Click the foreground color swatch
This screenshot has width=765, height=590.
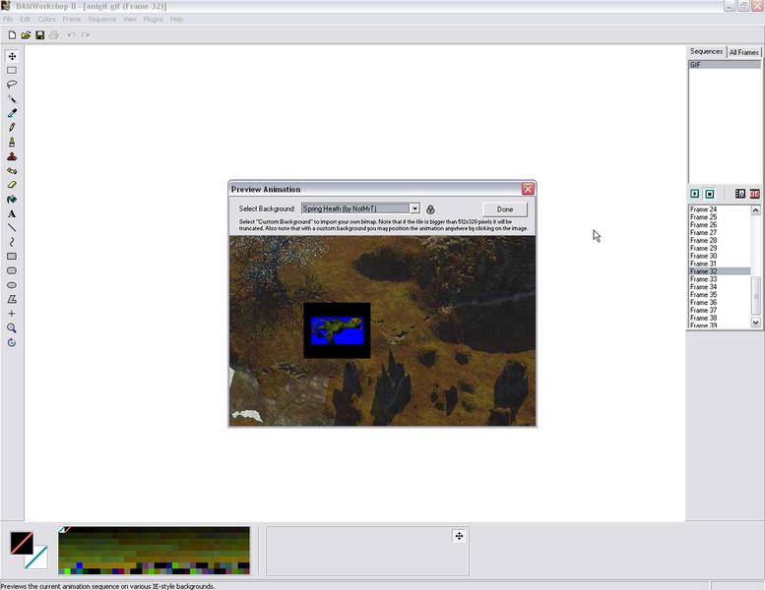coord(22,543)
